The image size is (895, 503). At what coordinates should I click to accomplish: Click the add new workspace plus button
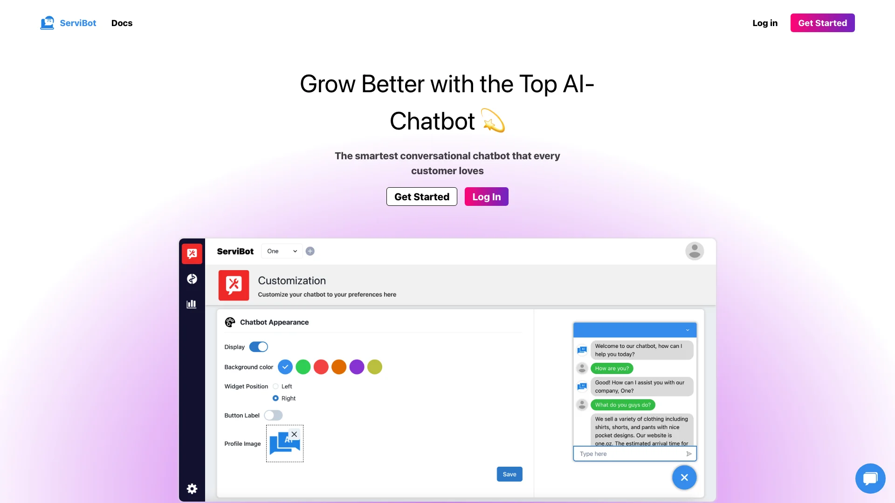coord(310,251)
